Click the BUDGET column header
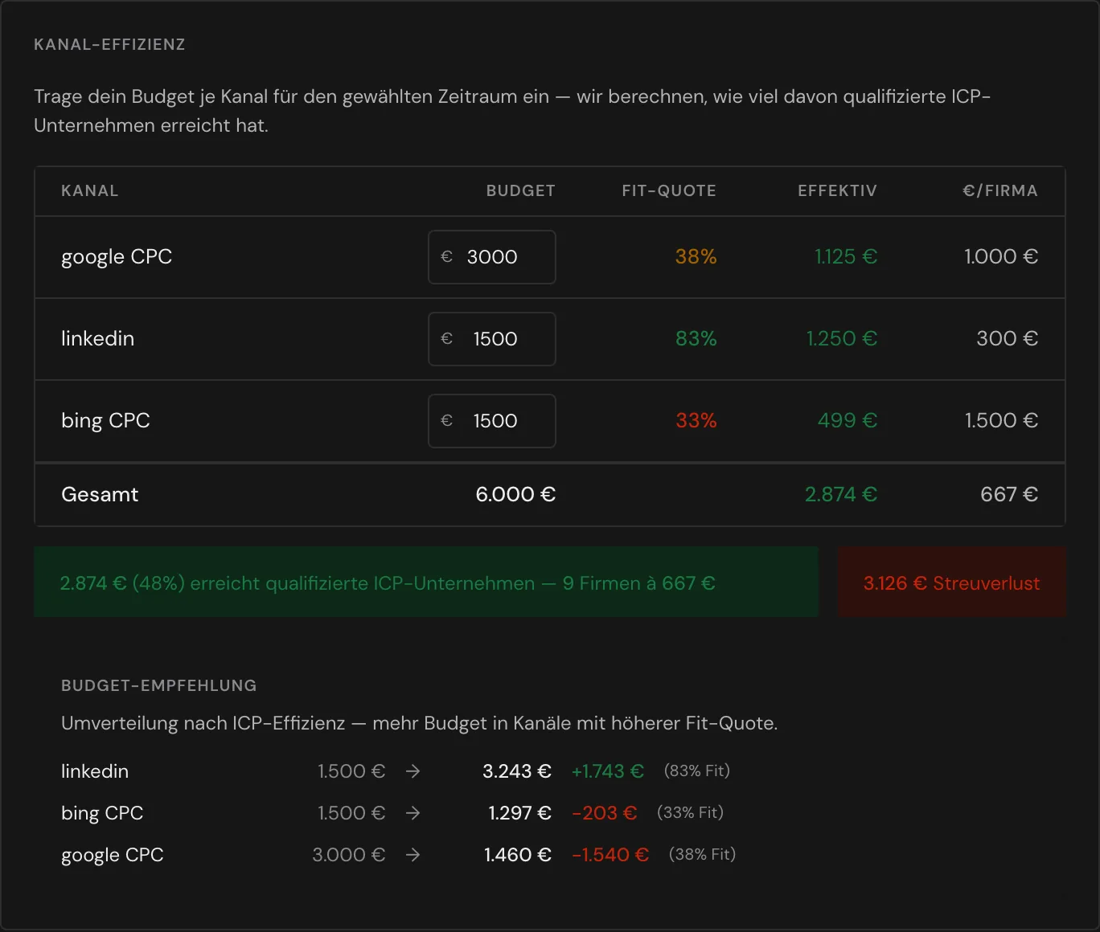1100x932 pixels. (520, 191)
